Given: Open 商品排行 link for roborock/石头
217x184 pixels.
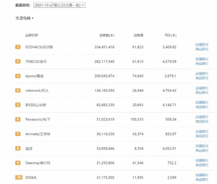Looking at the screenshot, I should (x=202, y=93).
